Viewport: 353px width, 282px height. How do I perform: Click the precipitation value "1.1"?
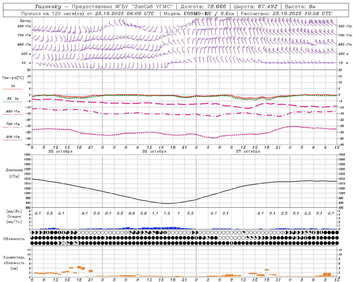tap(155, 213)
